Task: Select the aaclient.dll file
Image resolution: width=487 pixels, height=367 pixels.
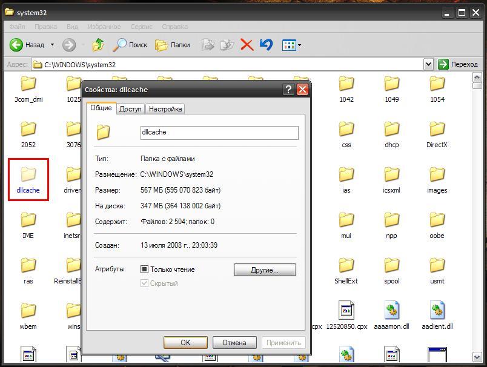Action: click(x=437, y=316)
